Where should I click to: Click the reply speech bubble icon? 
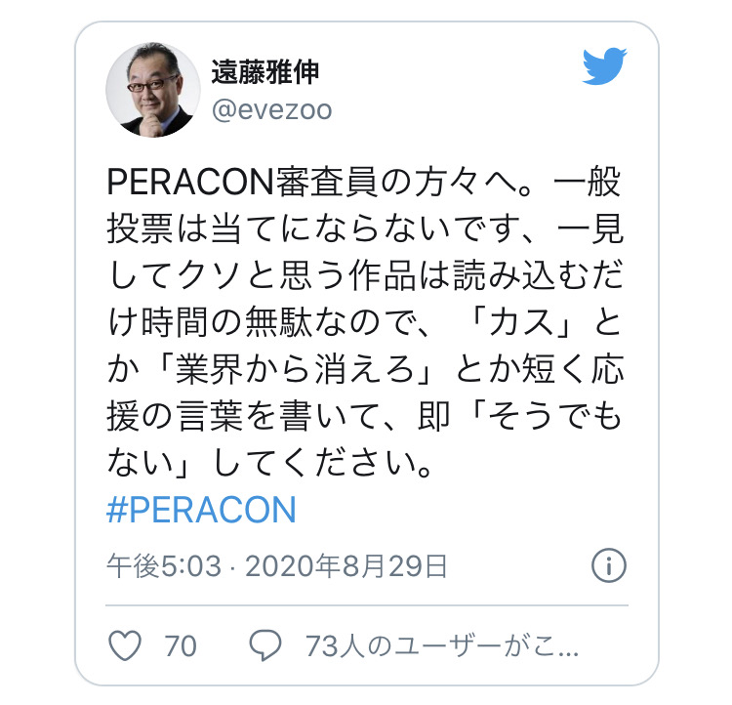[x=265, y=645]
